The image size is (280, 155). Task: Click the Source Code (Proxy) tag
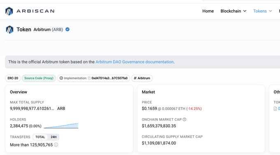pos(39,78)
